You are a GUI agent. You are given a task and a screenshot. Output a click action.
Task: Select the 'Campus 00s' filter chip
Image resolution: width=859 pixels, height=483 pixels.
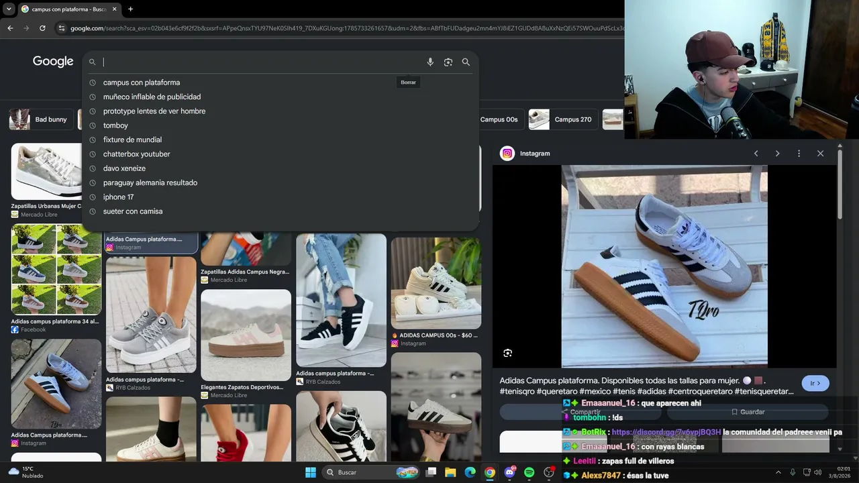[499, 119]
